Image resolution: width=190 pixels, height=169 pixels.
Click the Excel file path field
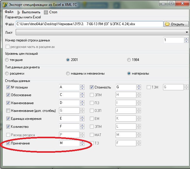[89, 24]
